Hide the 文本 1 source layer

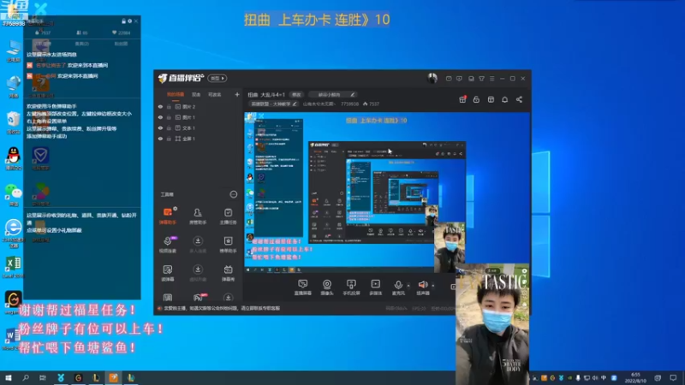[x=160, y=127]
